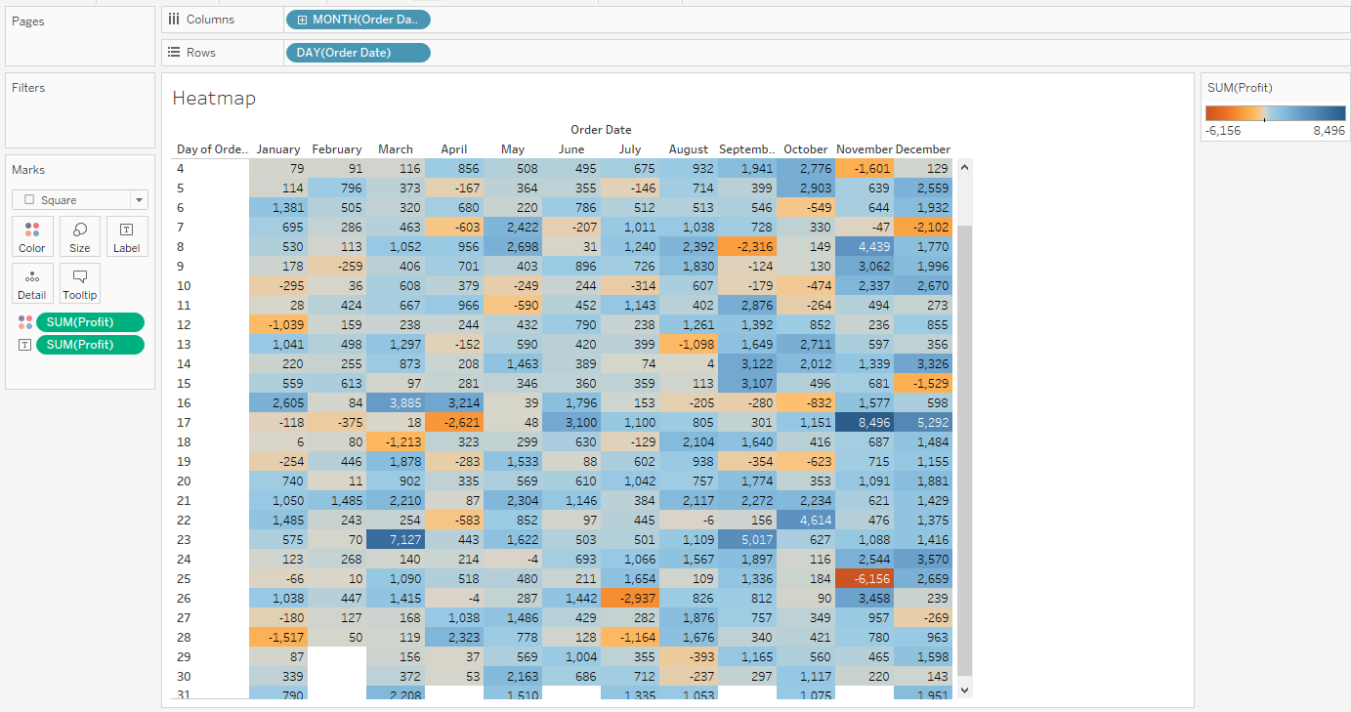Click the 2,605 cell in January

[278, 402]
